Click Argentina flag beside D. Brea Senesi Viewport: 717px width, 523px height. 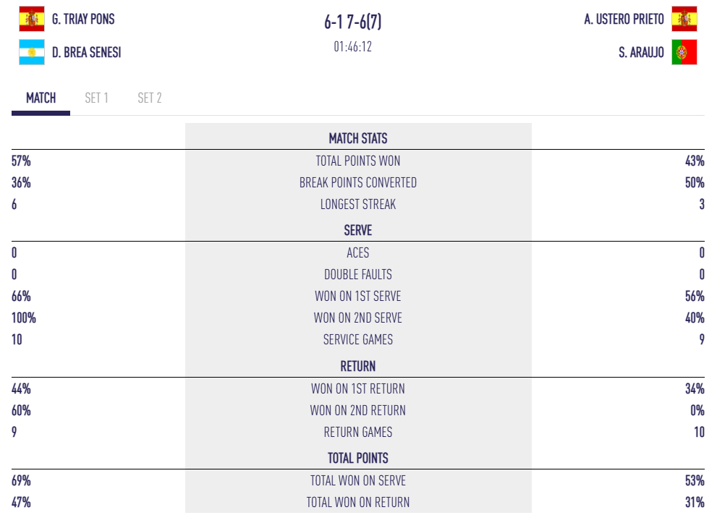[31, 52]
